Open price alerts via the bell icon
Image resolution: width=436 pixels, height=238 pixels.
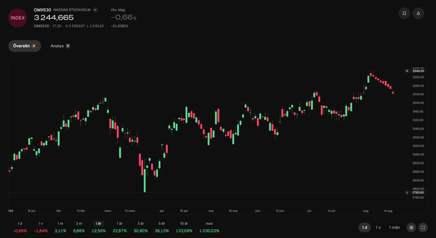click(x=418, y=13)
